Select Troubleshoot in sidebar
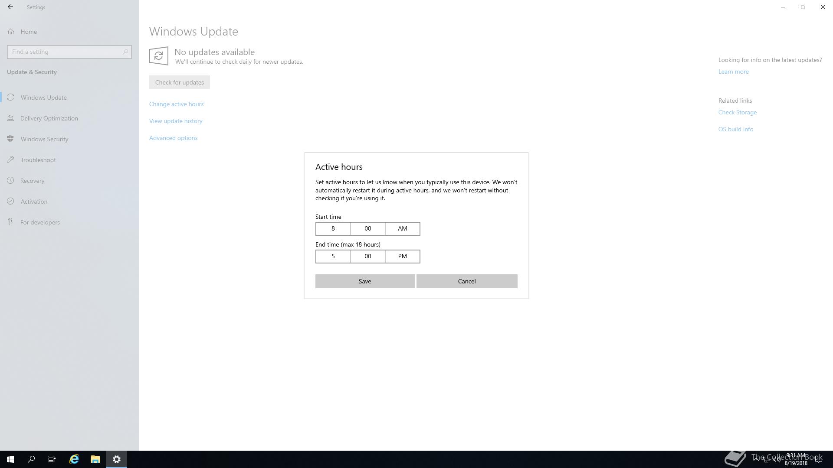The height and width of the screenshot is (468, 833). (x=69, y=160)
